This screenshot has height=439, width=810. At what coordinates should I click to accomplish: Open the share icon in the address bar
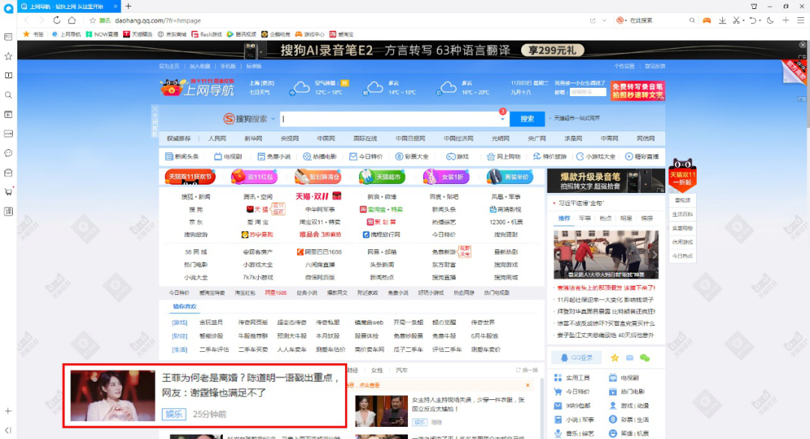pyautogui.click(x=592, y=20)
